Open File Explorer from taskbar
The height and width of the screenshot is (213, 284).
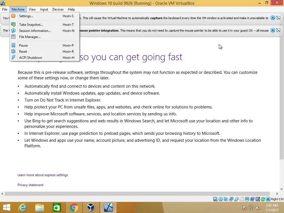point(39,207)
